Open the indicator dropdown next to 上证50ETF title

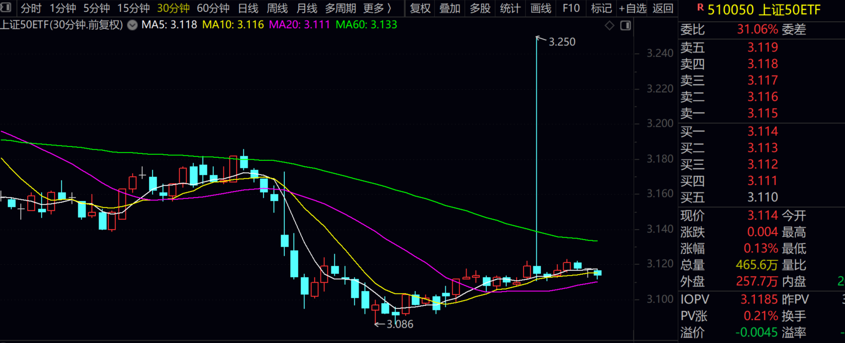[x=132, y=25]
